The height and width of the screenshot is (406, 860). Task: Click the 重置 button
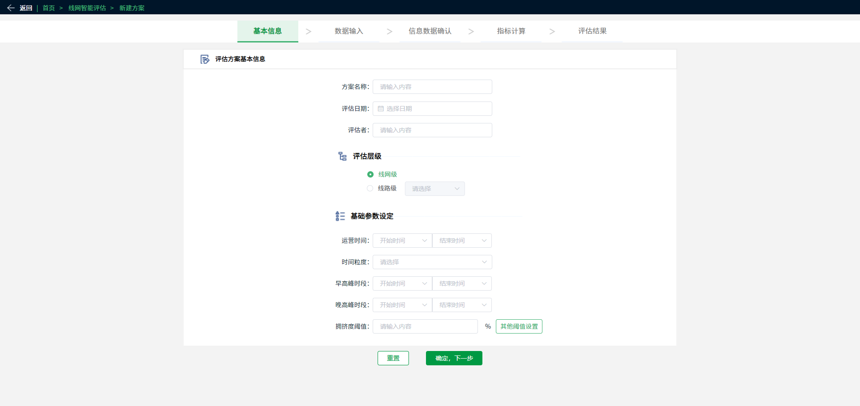pyautogui.click(x=393, y=358)
